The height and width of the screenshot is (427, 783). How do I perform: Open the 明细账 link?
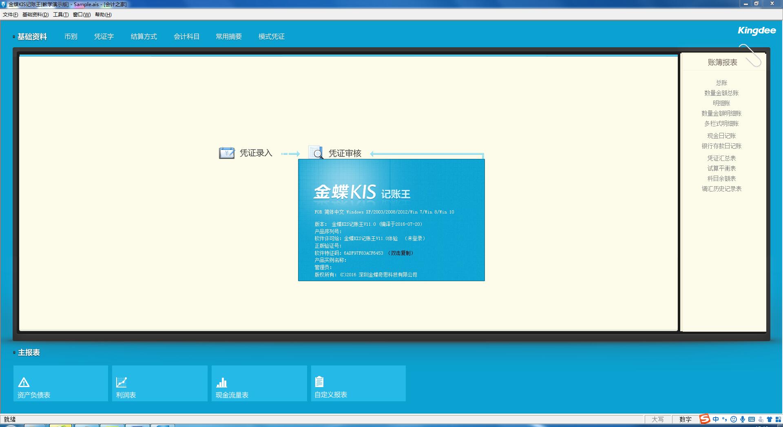722,103
